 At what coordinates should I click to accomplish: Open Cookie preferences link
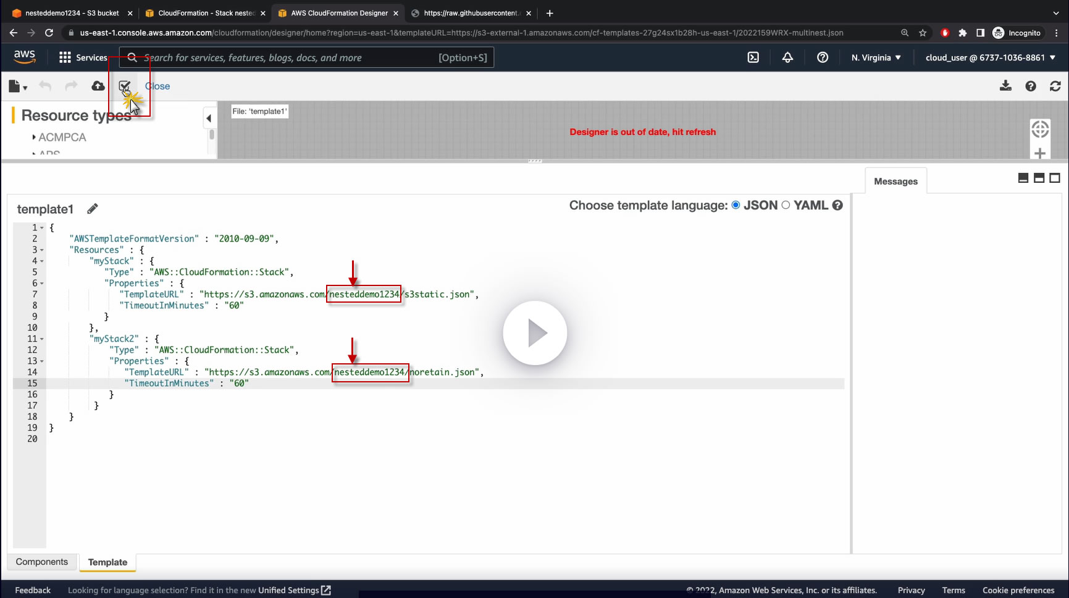1018,590
